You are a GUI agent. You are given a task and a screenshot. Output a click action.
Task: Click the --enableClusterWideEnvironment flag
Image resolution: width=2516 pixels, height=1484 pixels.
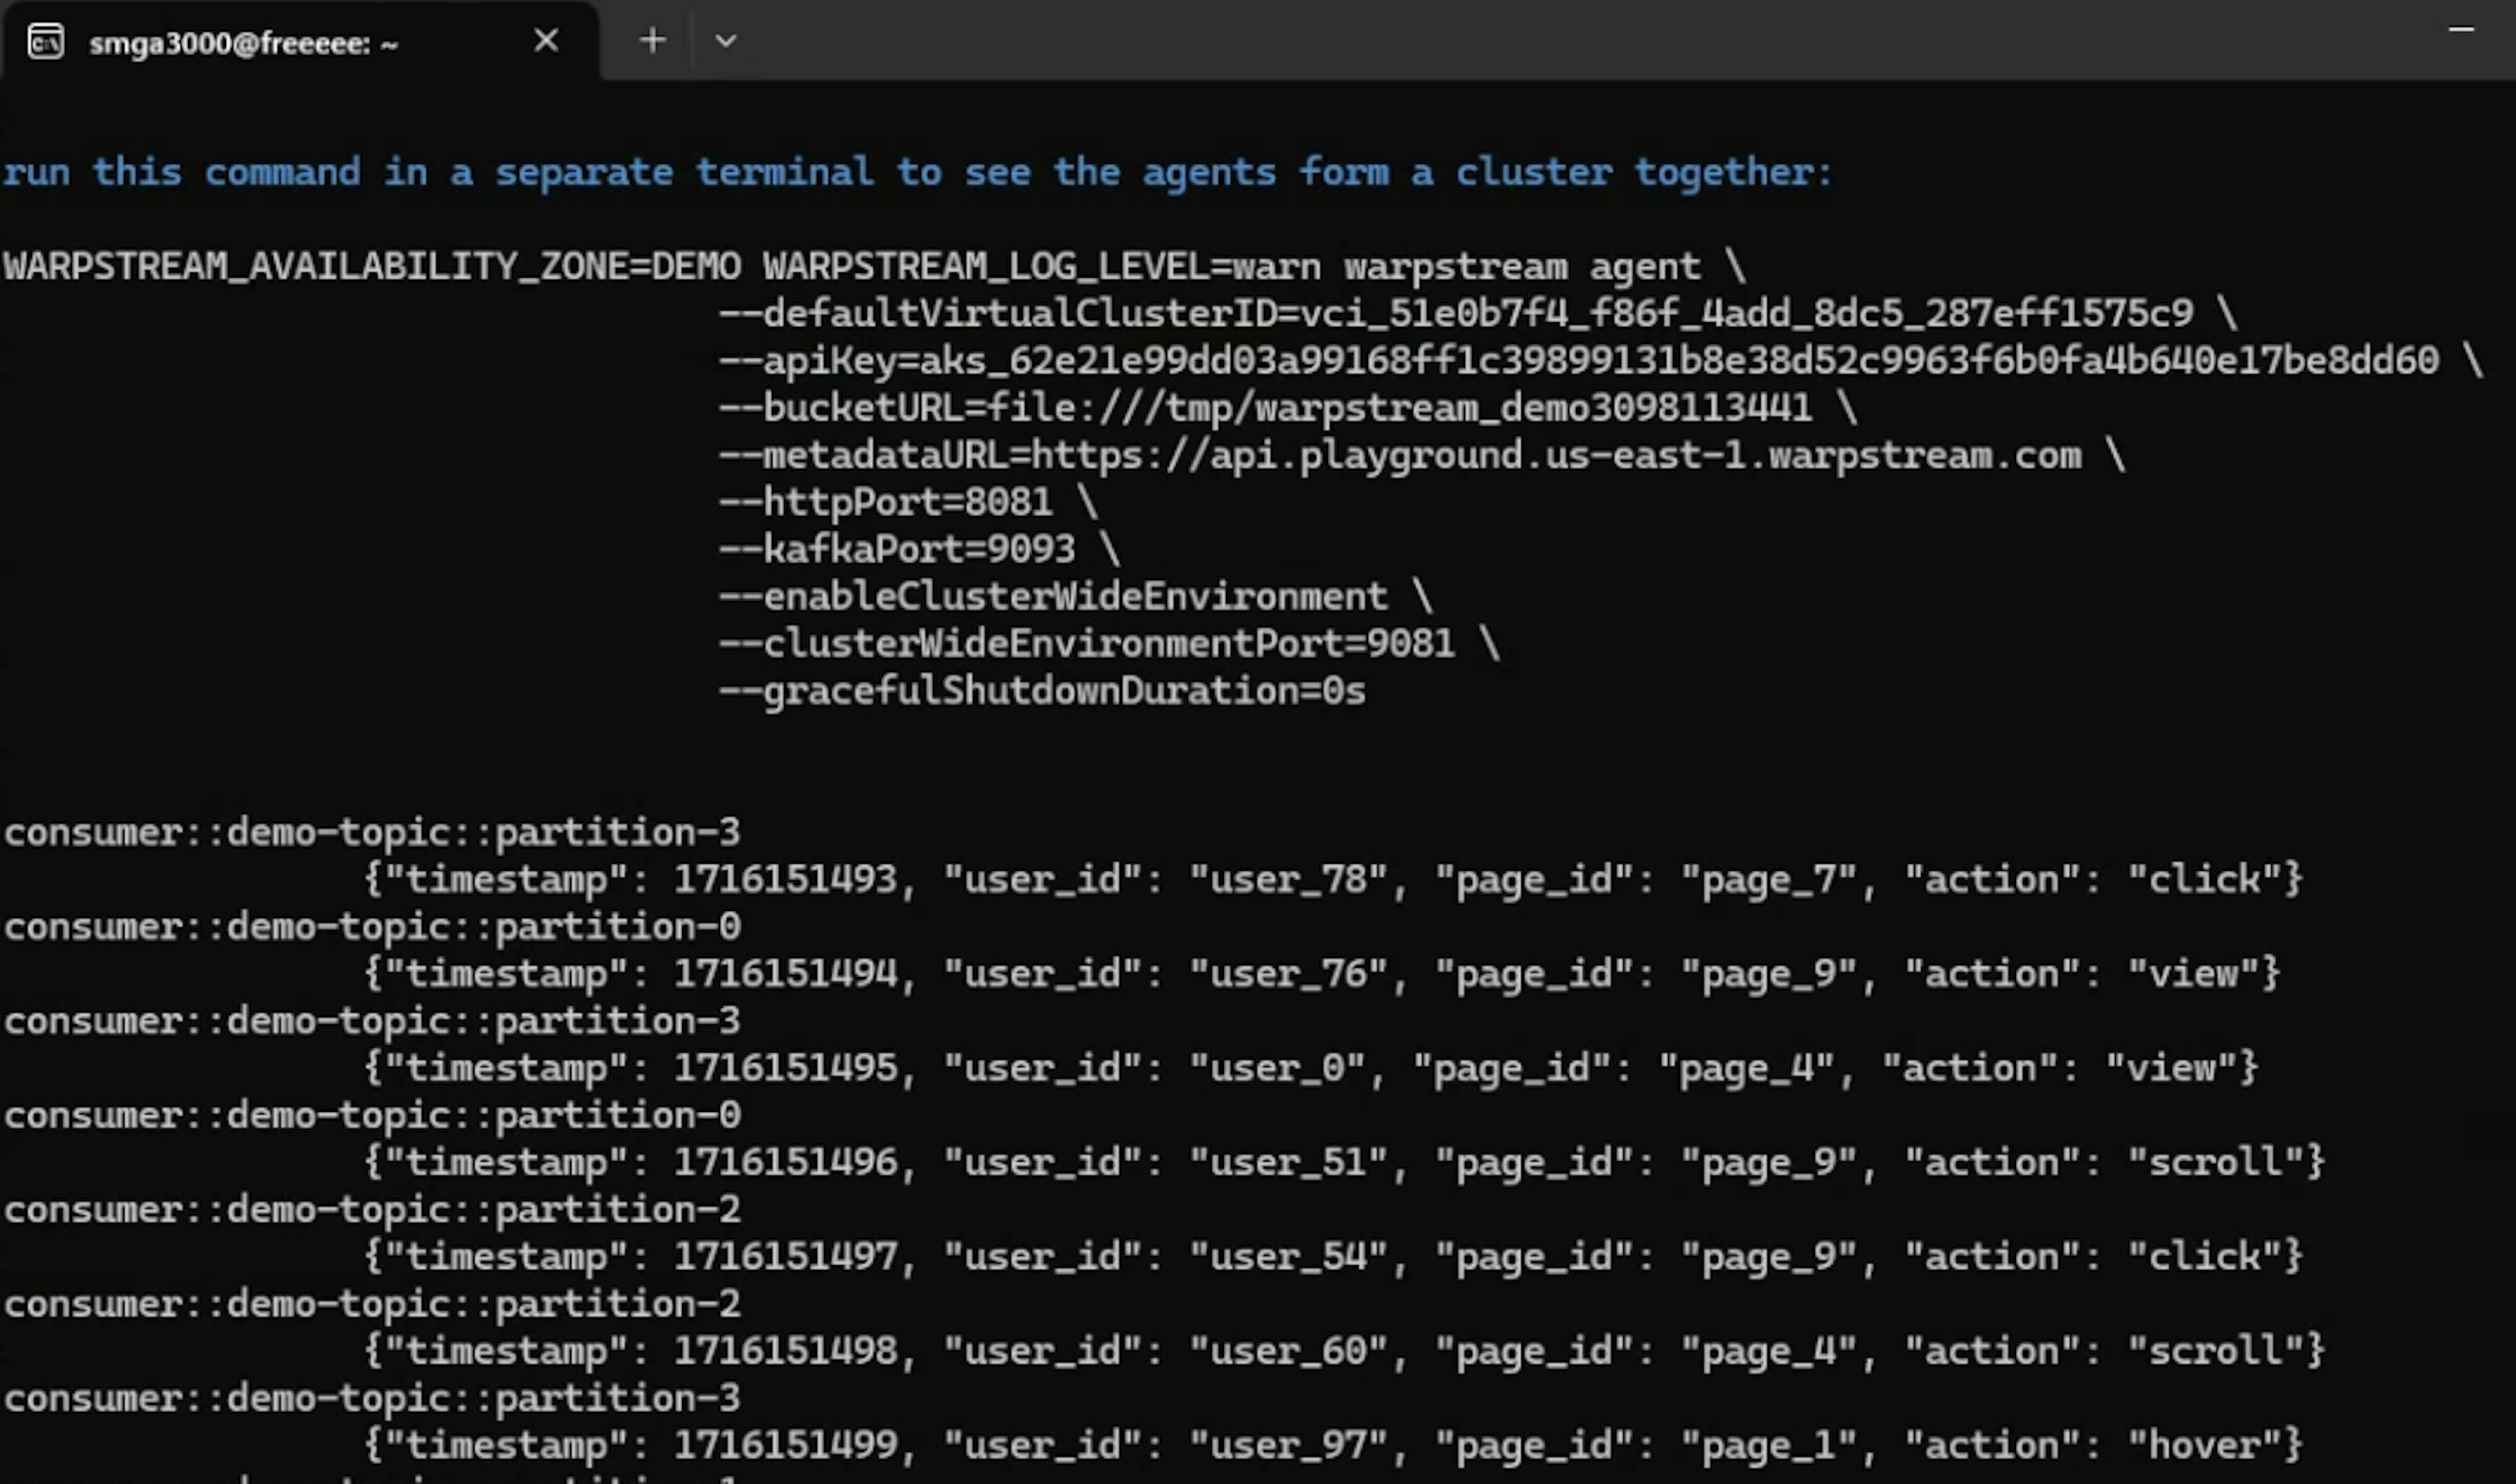1052,597
